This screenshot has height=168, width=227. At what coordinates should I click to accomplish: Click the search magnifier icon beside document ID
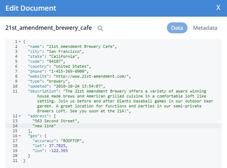click(100, 28)
